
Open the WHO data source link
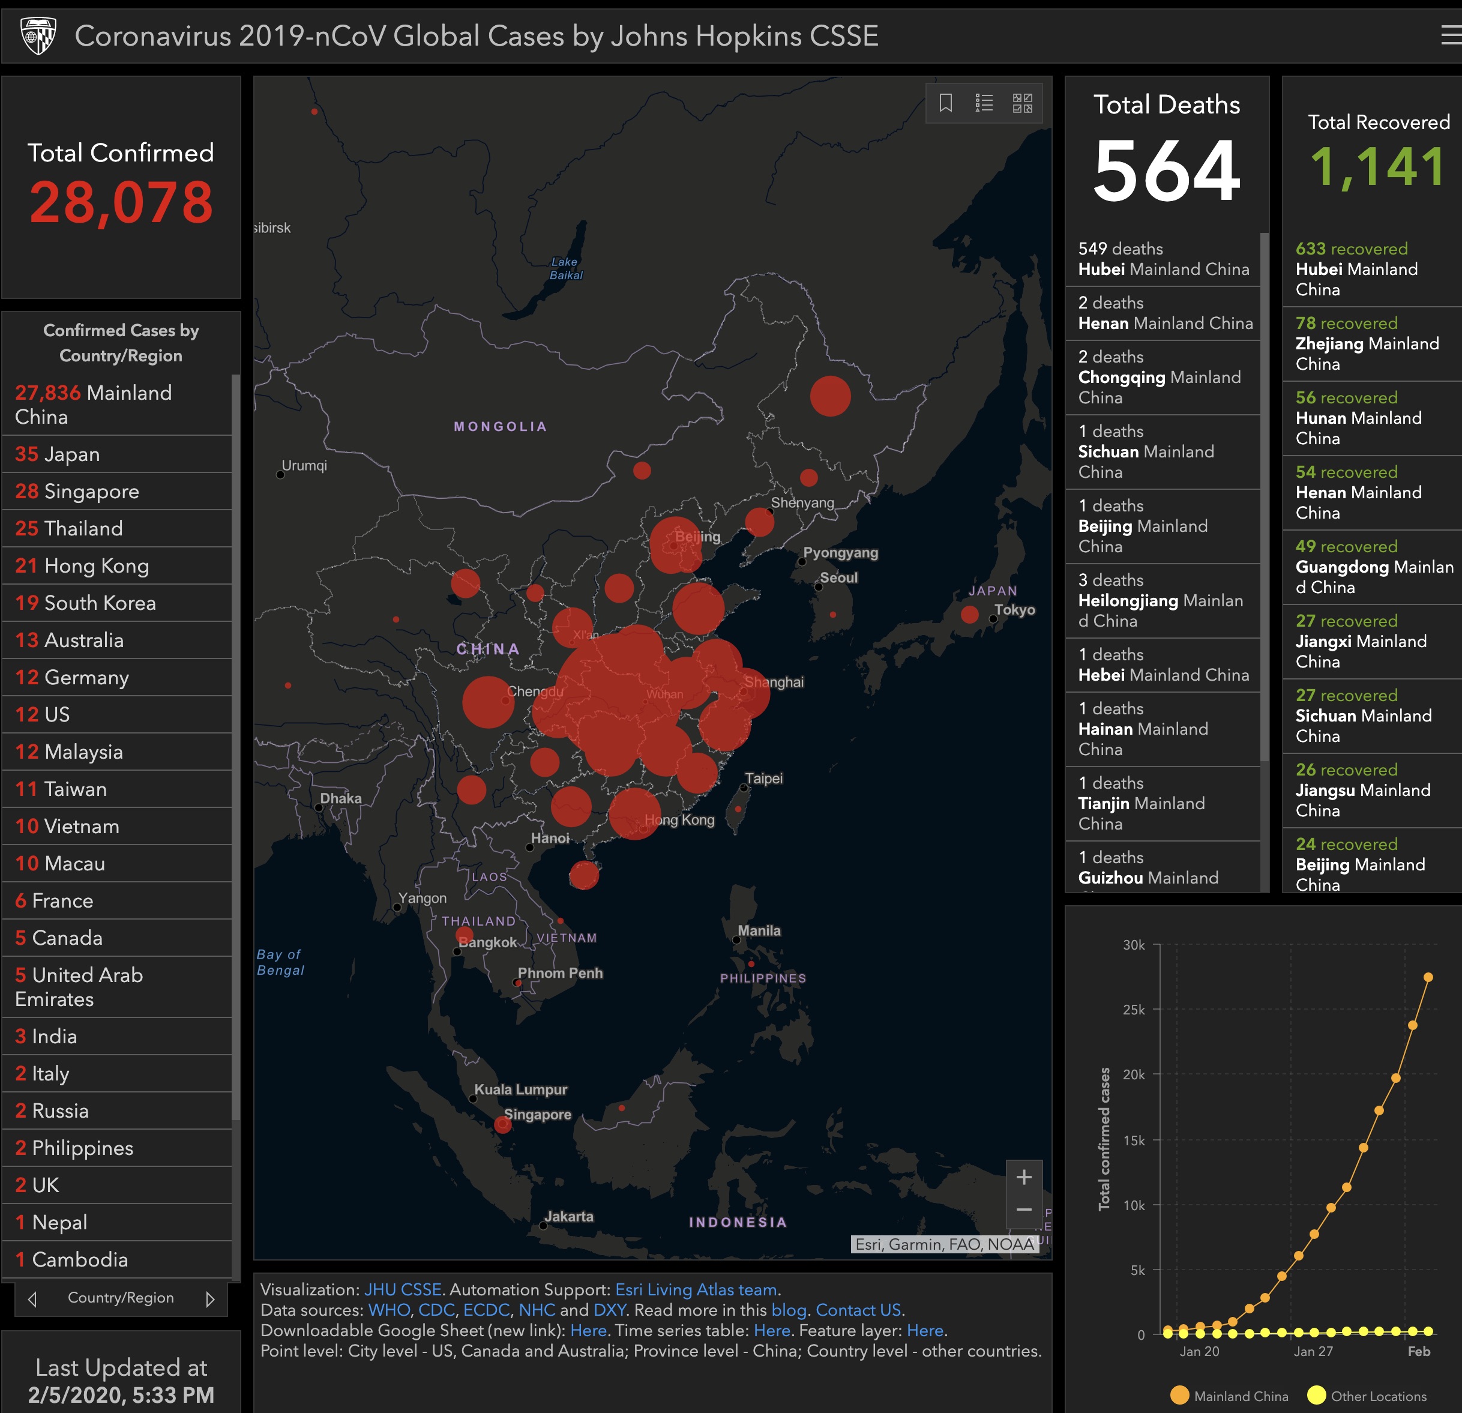389,1310
